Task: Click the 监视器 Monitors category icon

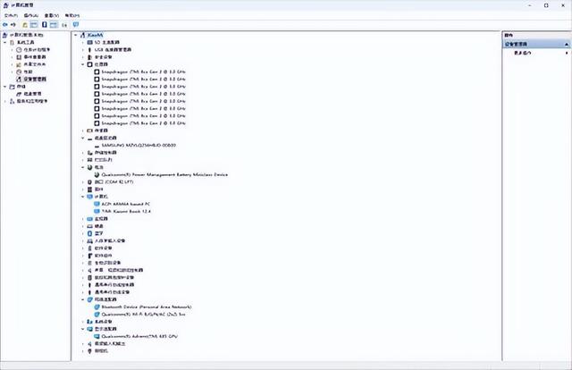Action: [x=89, y=219]
